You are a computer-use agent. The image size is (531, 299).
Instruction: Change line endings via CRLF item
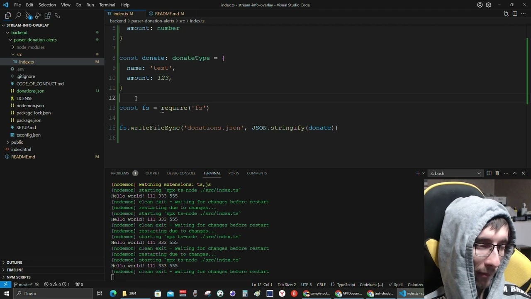point(321,284)
